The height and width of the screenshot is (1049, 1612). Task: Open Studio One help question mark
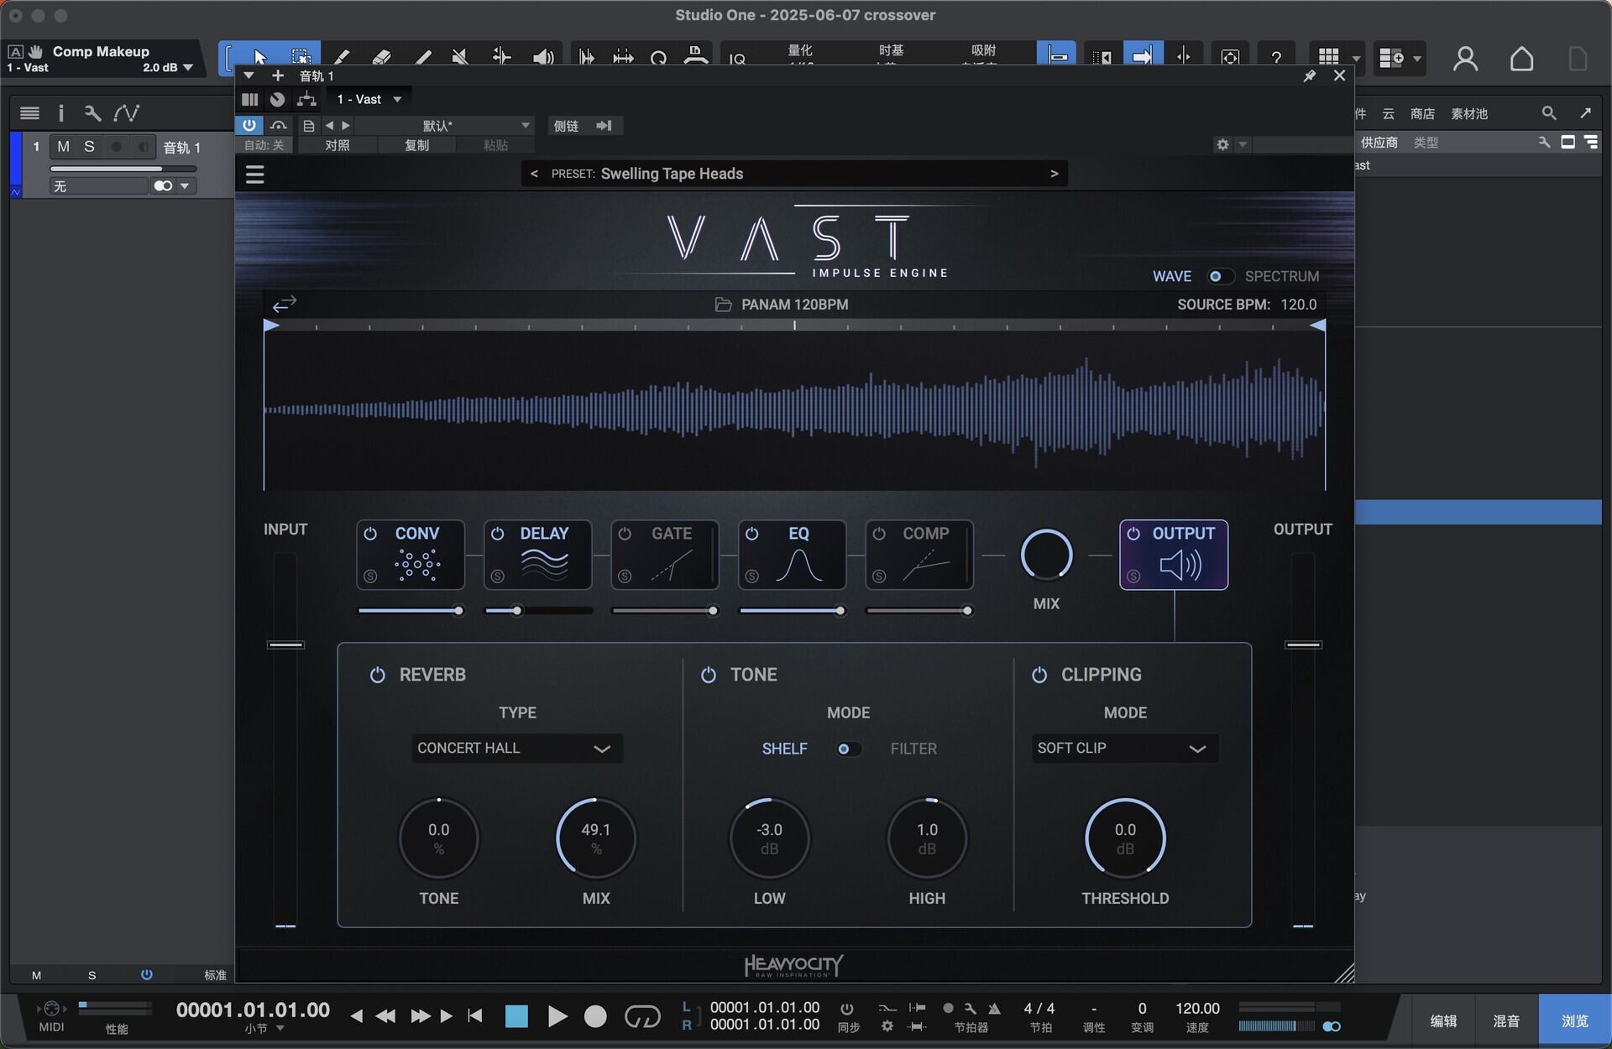(x=1276, y=57)
